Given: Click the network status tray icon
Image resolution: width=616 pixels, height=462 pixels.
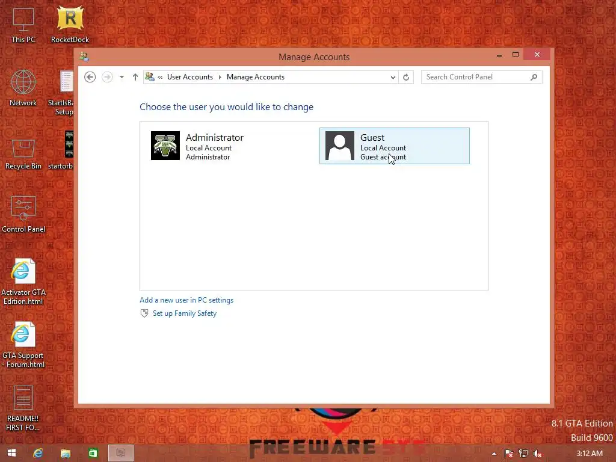Looking at the screenshot, I should (x=523, y=454).
